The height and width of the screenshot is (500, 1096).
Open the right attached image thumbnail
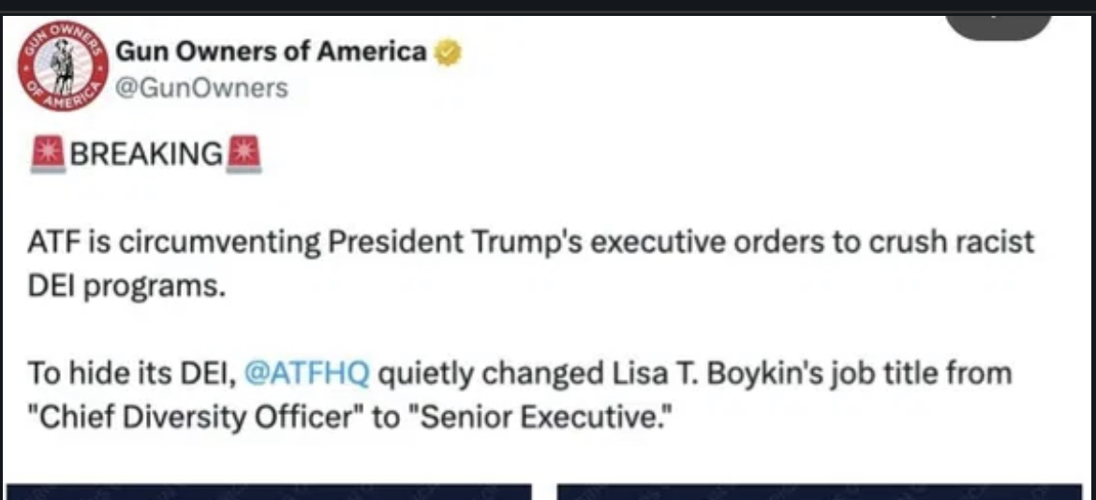point(819,491)
